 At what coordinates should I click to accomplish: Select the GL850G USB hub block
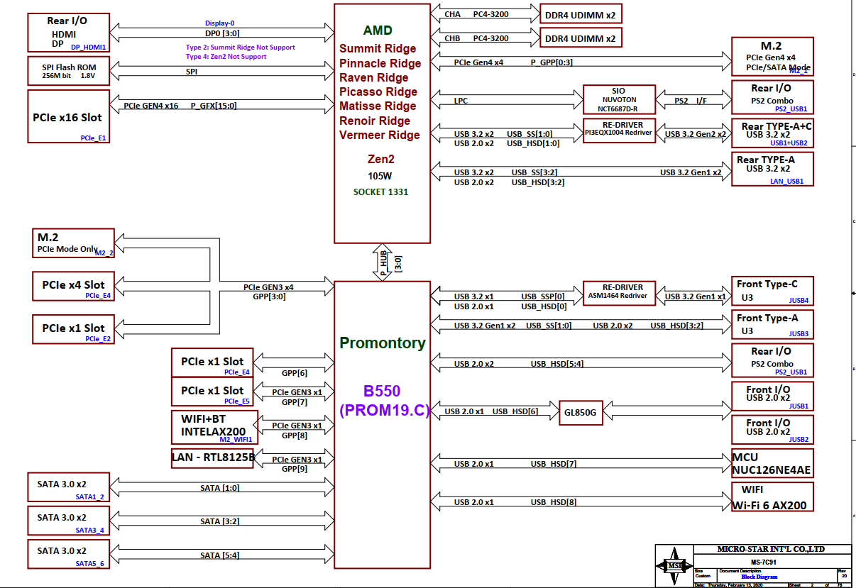[580, 412]
